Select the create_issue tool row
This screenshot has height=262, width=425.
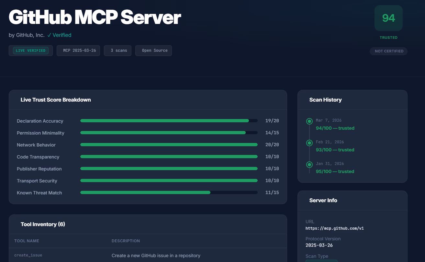point(148,255)
